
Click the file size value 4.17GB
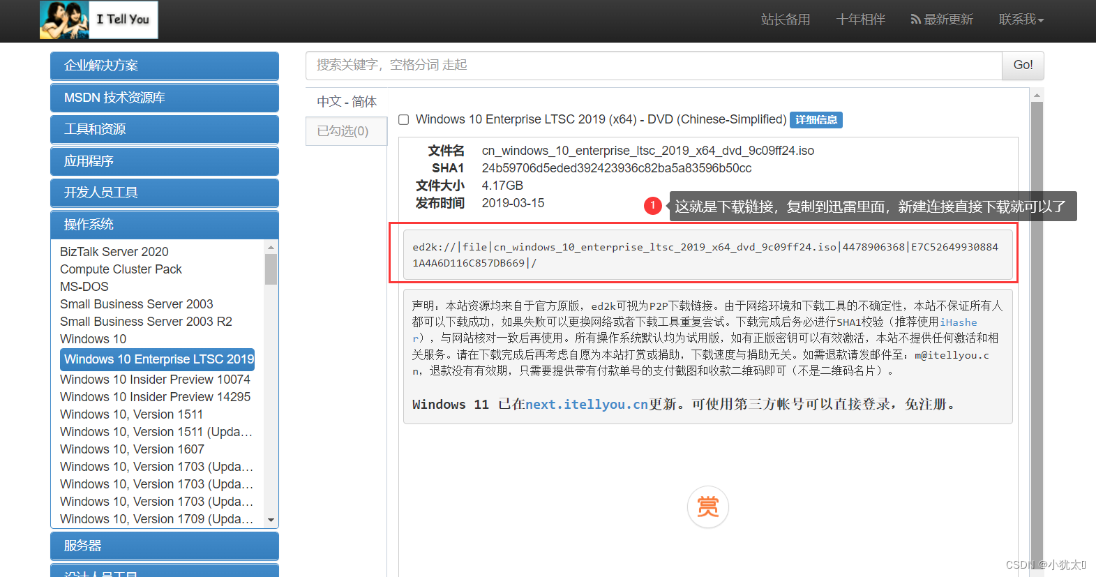pos(502,186)
